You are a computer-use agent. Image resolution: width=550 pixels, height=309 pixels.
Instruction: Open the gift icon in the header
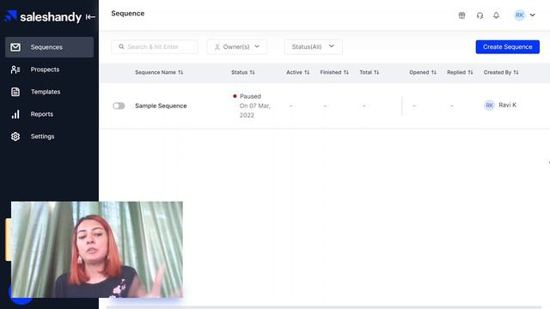point(462,15)
